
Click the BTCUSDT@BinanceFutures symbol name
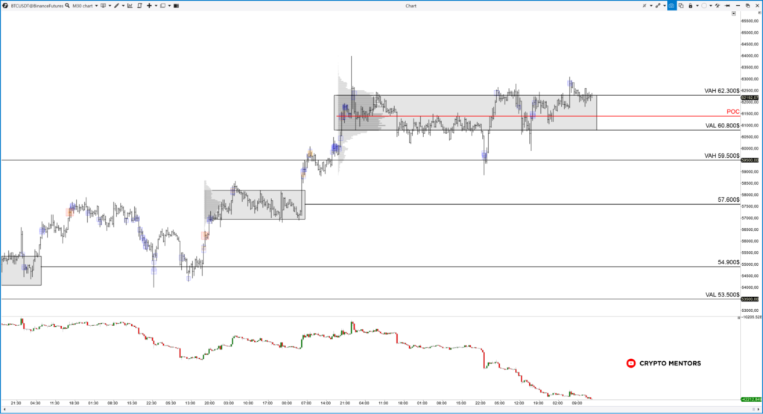click(x=36, y=5)
